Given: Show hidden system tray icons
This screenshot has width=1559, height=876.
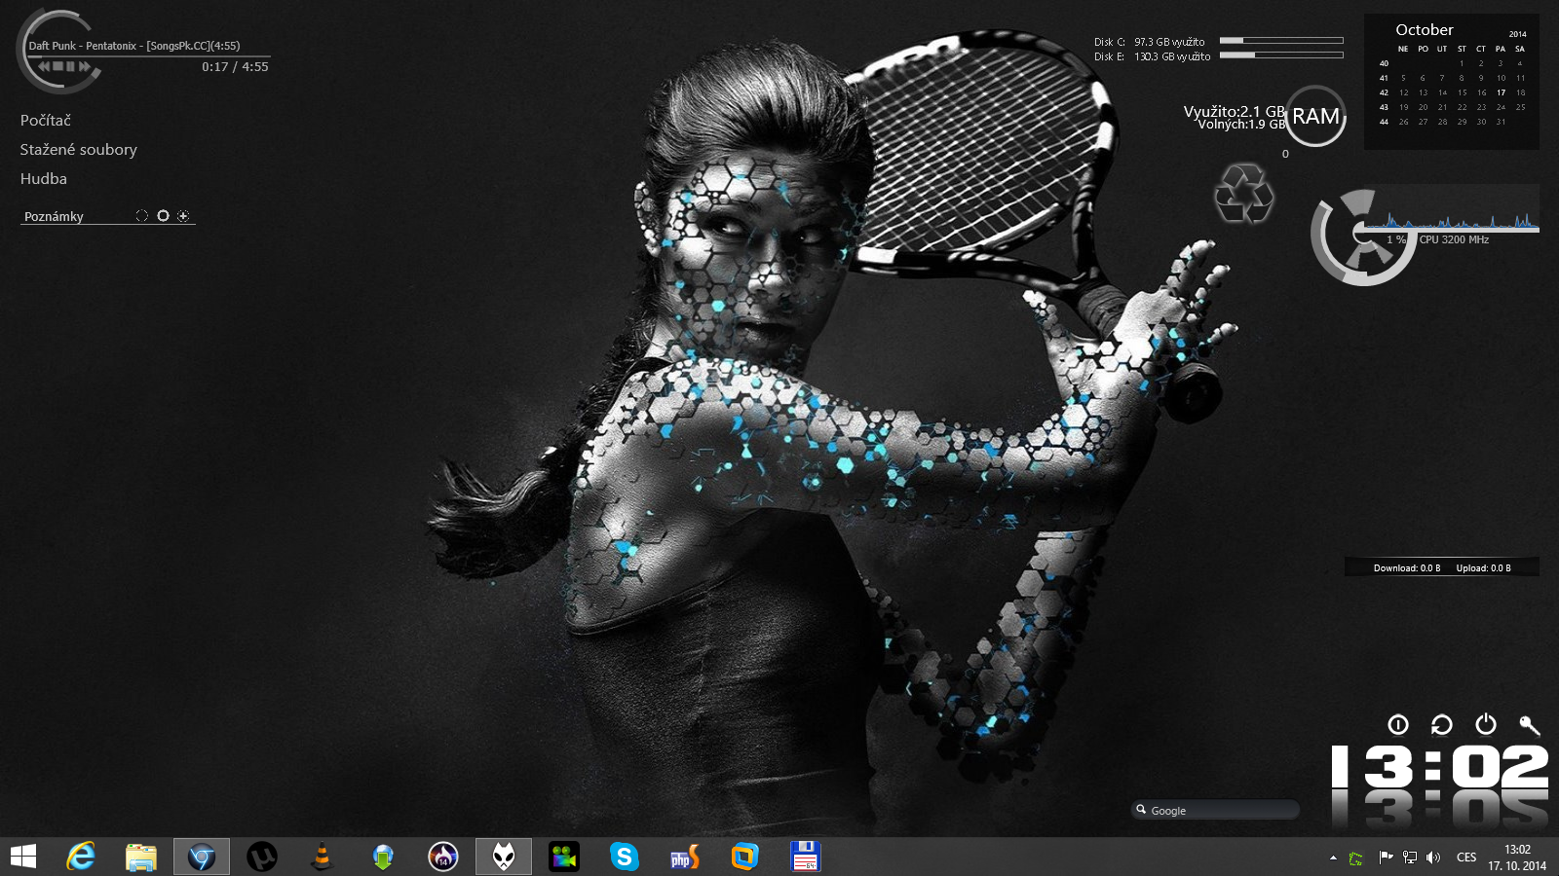Looking at the screenshot, I should pyautogui.click(x=1333, y=858).
